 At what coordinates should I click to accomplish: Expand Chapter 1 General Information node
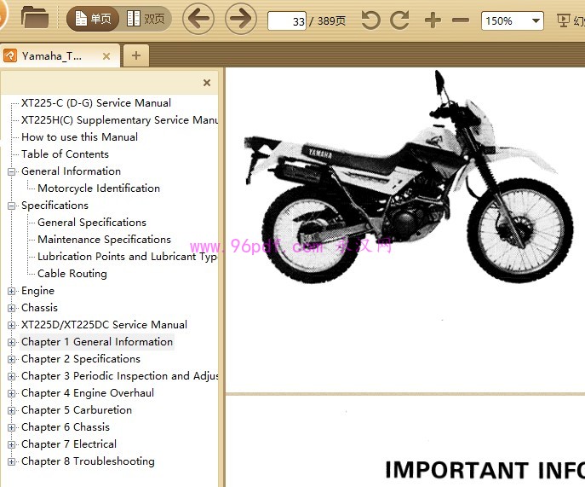[x=12, y=342]
